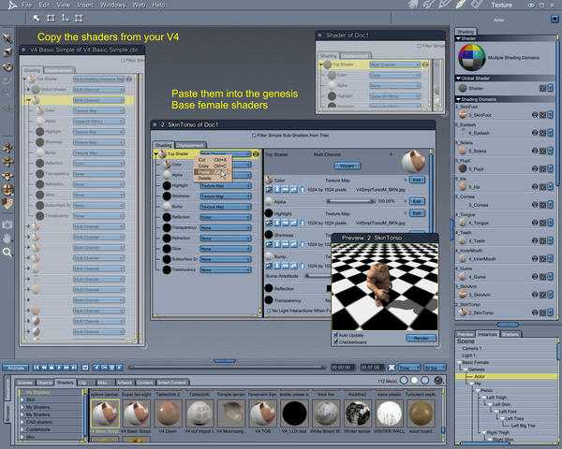562x449 pixels.
Task: Collapse the Global Shader section
Action: [458, 78]
